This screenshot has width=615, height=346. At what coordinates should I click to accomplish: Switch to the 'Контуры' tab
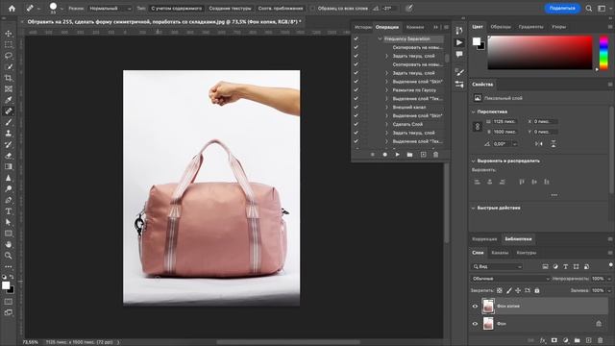pos(526,253)
